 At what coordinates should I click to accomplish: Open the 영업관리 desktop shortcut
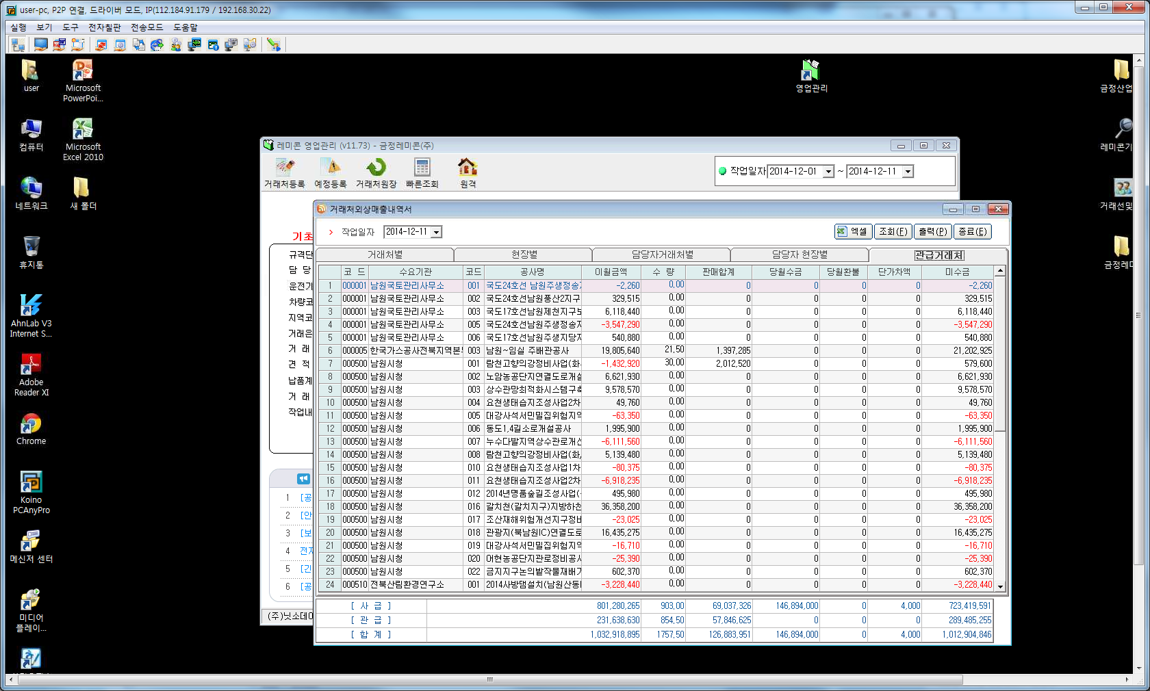coord(811,75)
